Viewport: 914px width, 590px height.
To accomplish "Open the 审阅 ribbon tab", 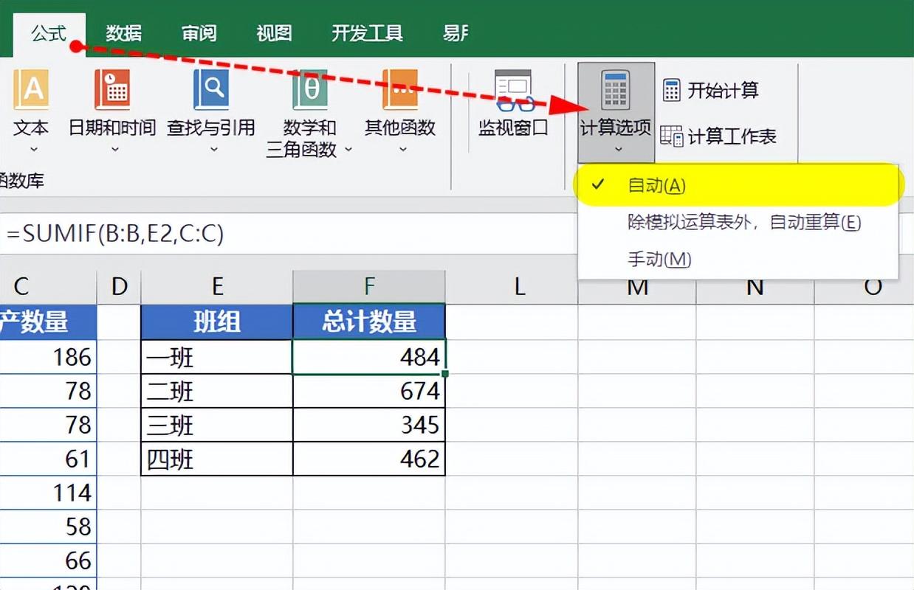I will pos(199,34).
